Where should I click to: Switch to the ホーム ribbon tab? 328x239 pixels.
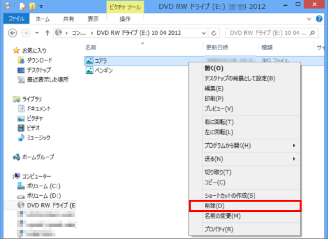click(x=43, y=19)
